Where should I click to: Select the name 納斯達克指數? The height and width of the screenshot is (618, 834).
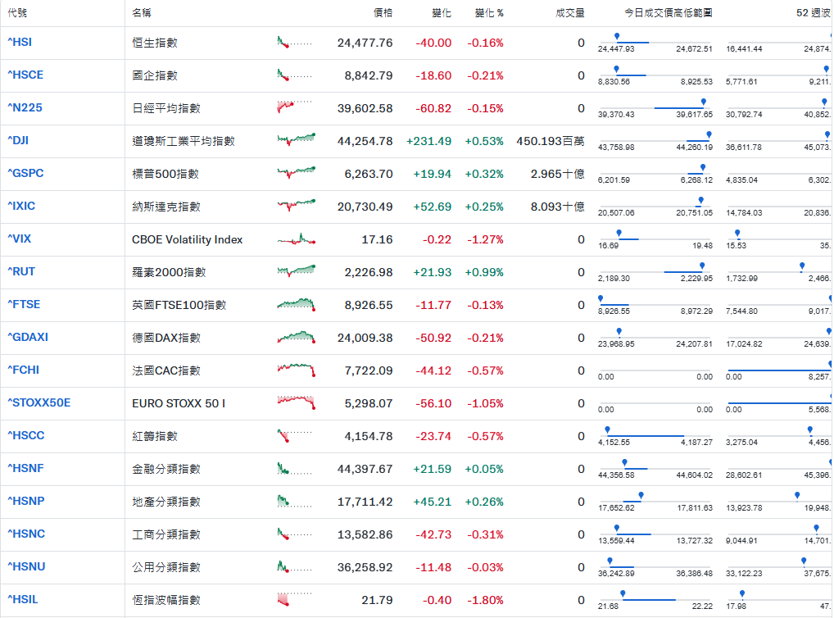[166, 207]
